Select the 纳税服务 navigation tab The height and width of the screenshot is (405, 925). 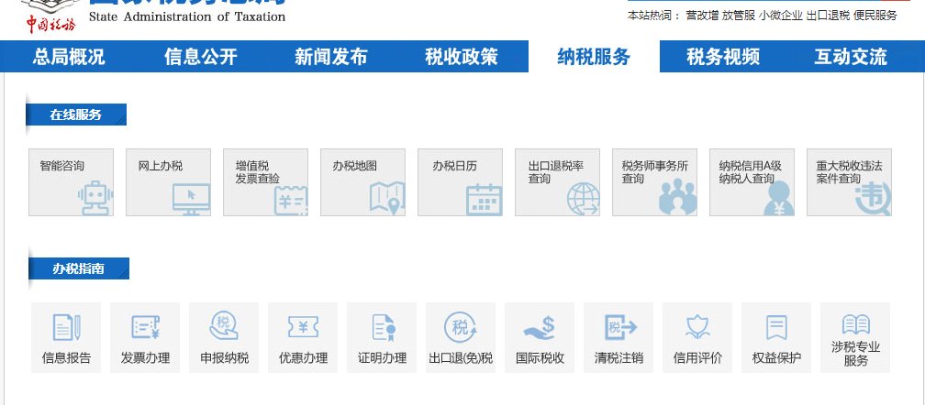pos(594,57)
